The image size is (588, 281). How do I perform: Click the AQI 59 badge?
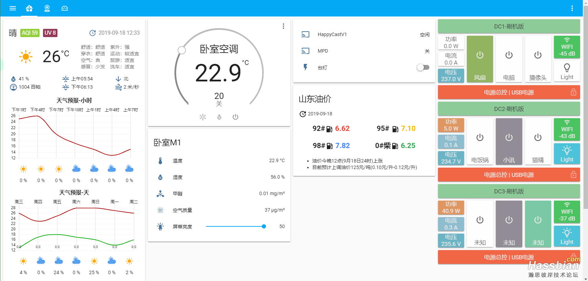30,33
